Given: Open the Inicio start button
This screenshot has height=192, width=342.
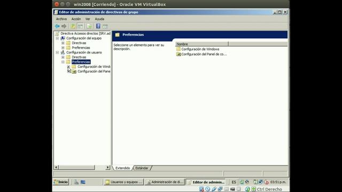Looking at the screenshot, I should [61, 182].
